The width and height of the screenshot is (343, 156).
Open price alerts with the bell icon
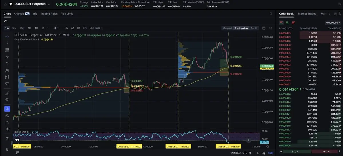(x=271, y=14)
